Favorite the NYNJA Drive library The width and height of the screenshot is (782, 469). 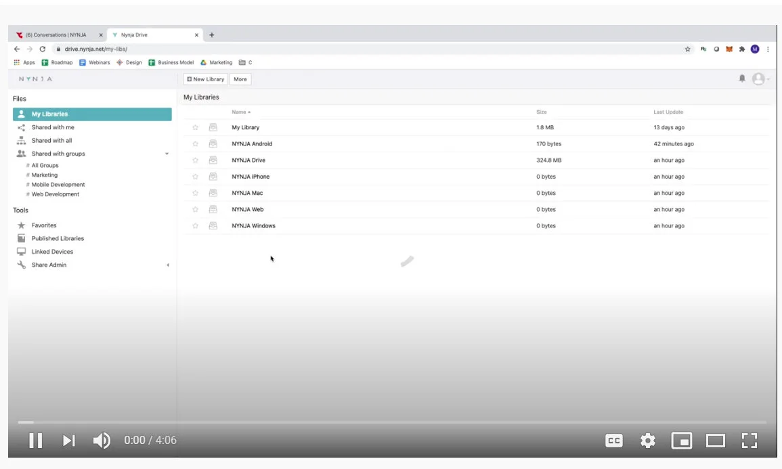tap(195, 160)
